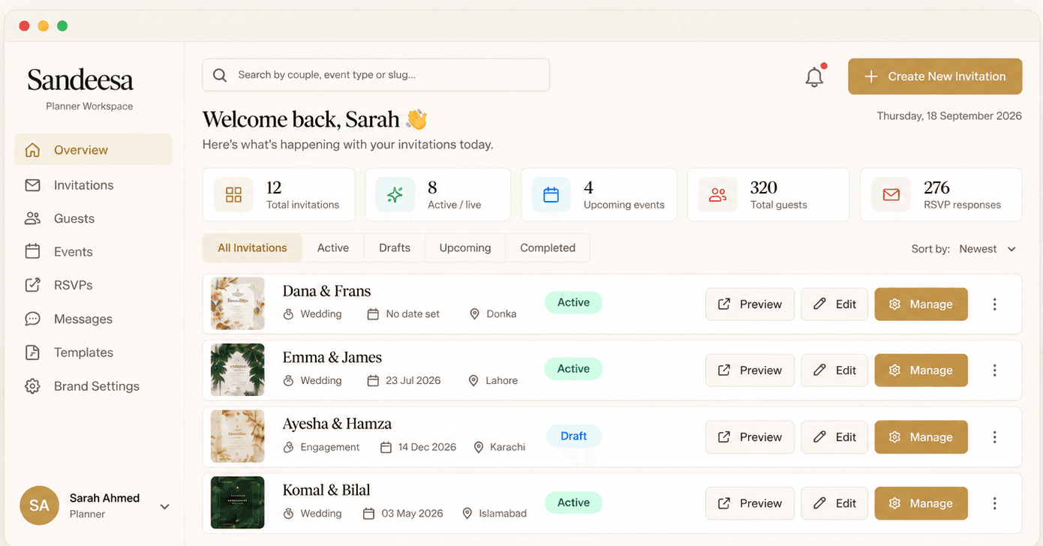The width and height of the screenshot is (1043, 546).
Task: Click the location pin beside Islamabad
Action: (x=467, y=514)
